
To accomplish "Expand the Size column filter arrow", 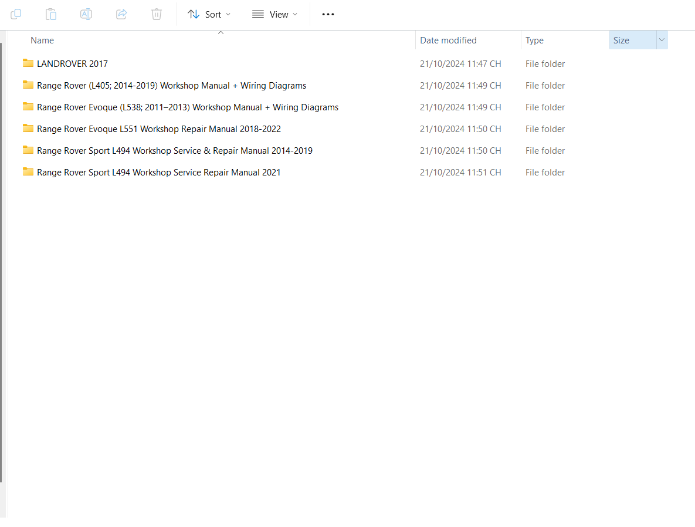I will coord(662,40).
